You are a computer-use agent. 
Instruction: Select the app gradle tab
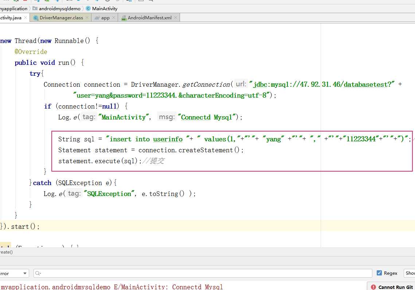tap(105, 18)
